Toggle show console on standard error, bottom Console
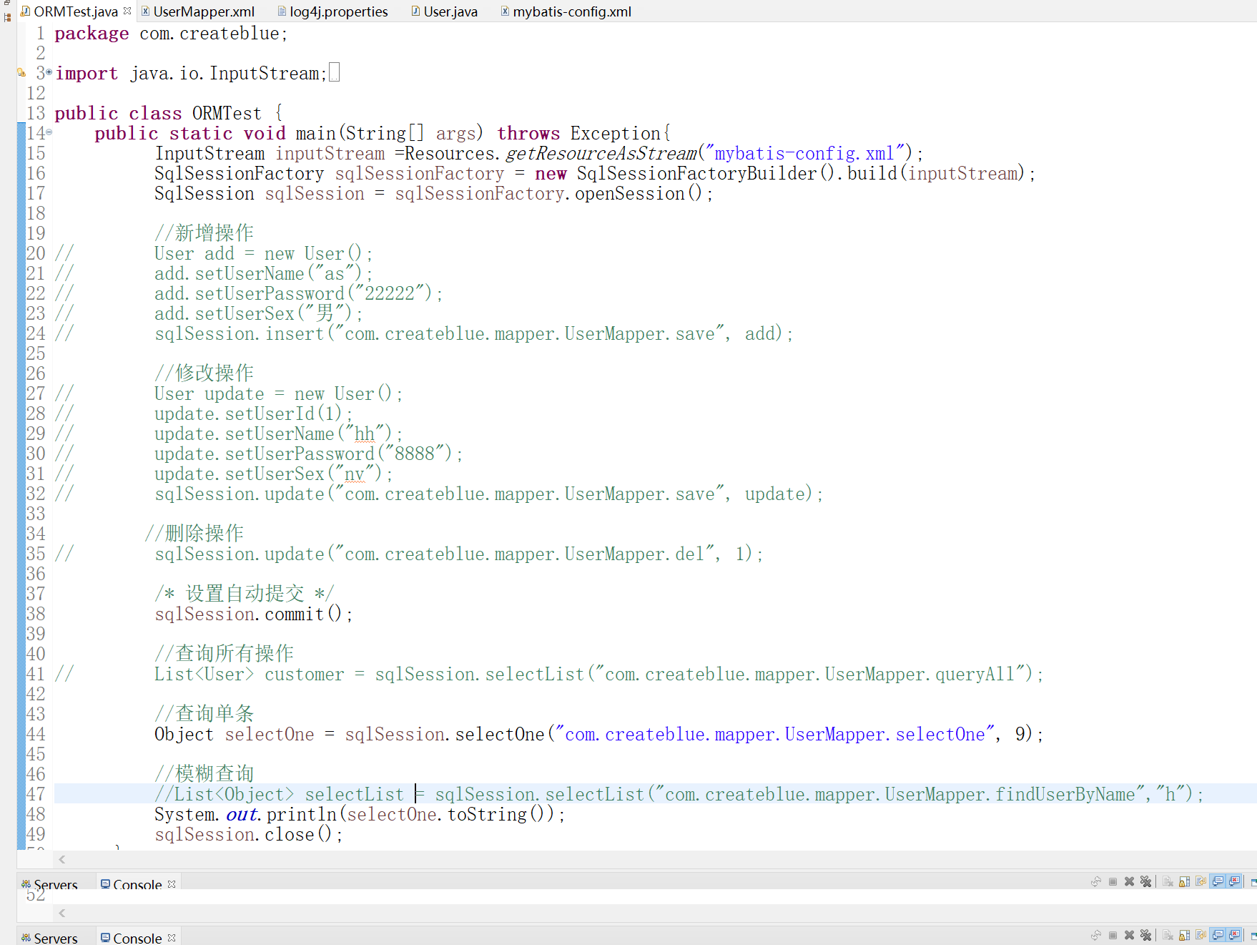The width and height of the screenshot is (1257, 945). (1236, 935)
